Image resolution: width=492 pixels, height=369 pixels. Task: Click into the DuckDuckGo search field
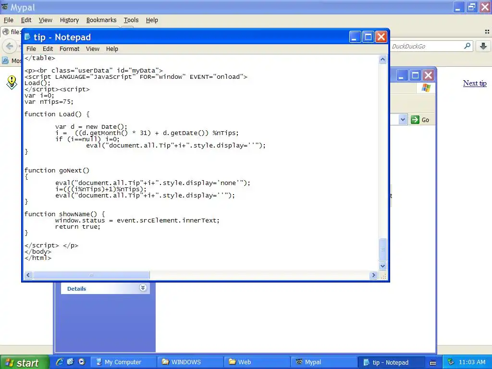click(x=427, y=47)
